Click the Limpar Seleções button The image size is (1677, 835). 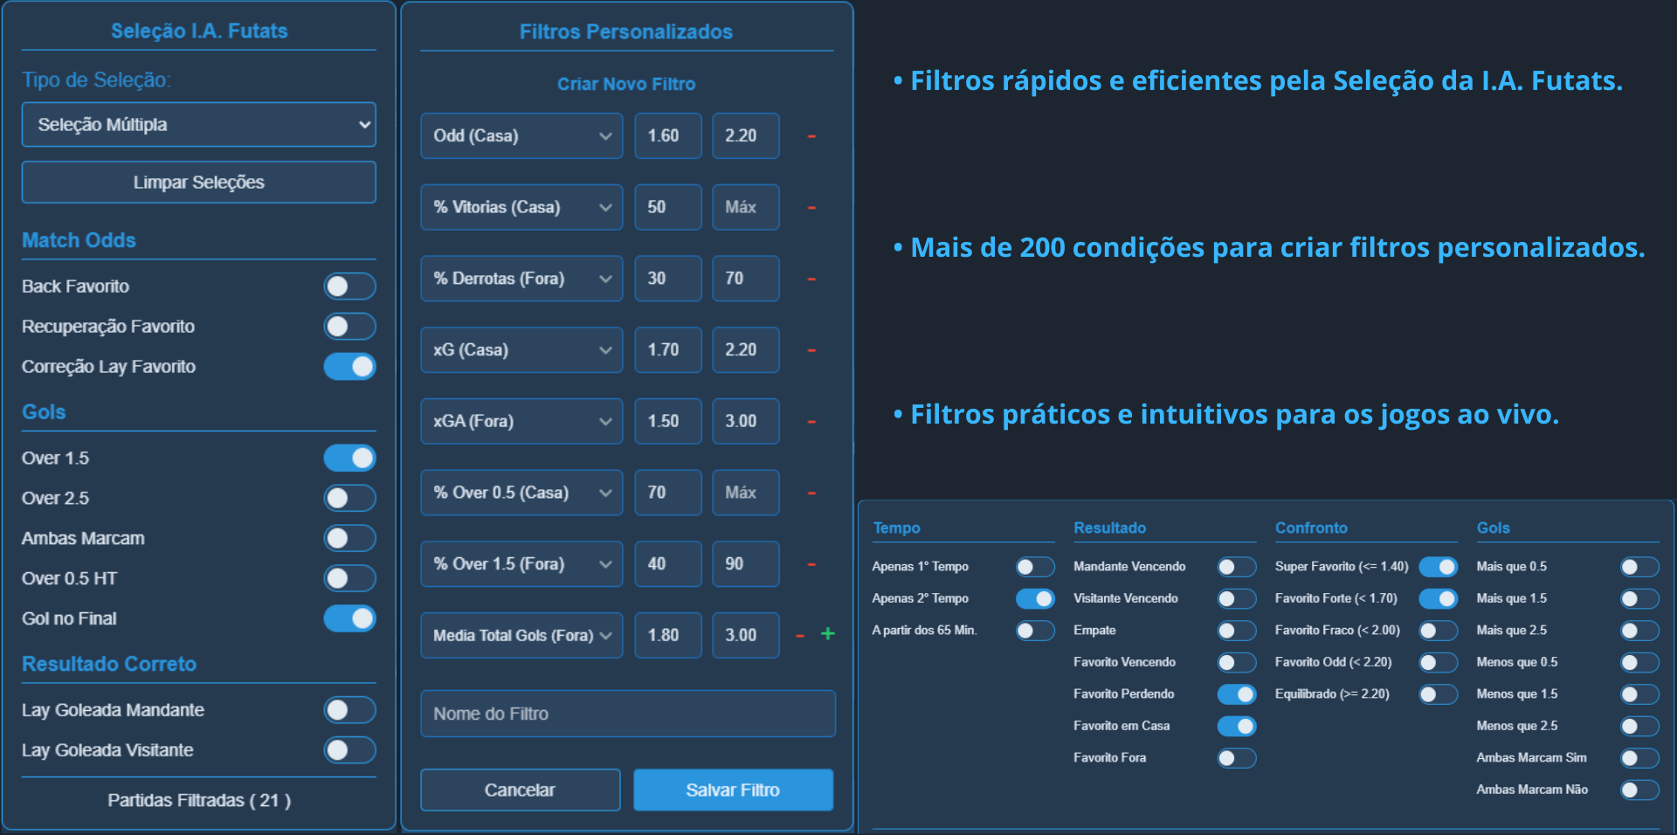pos(199,183)
